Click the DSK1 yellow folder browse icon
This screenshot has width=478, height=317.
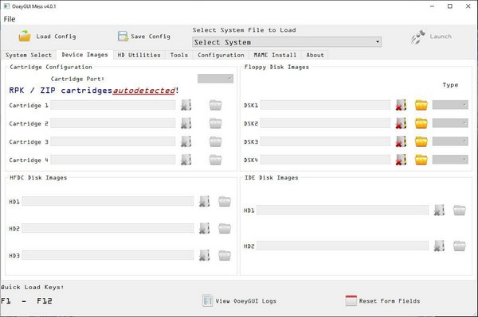point(421,105)
